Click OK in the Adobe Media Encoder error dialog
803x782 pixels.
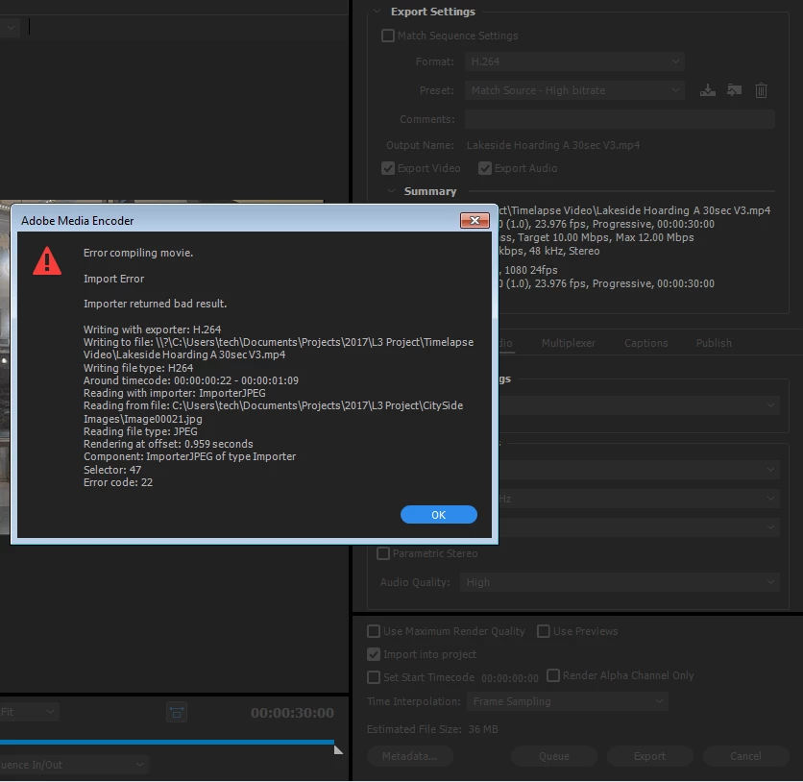[438, 515]
